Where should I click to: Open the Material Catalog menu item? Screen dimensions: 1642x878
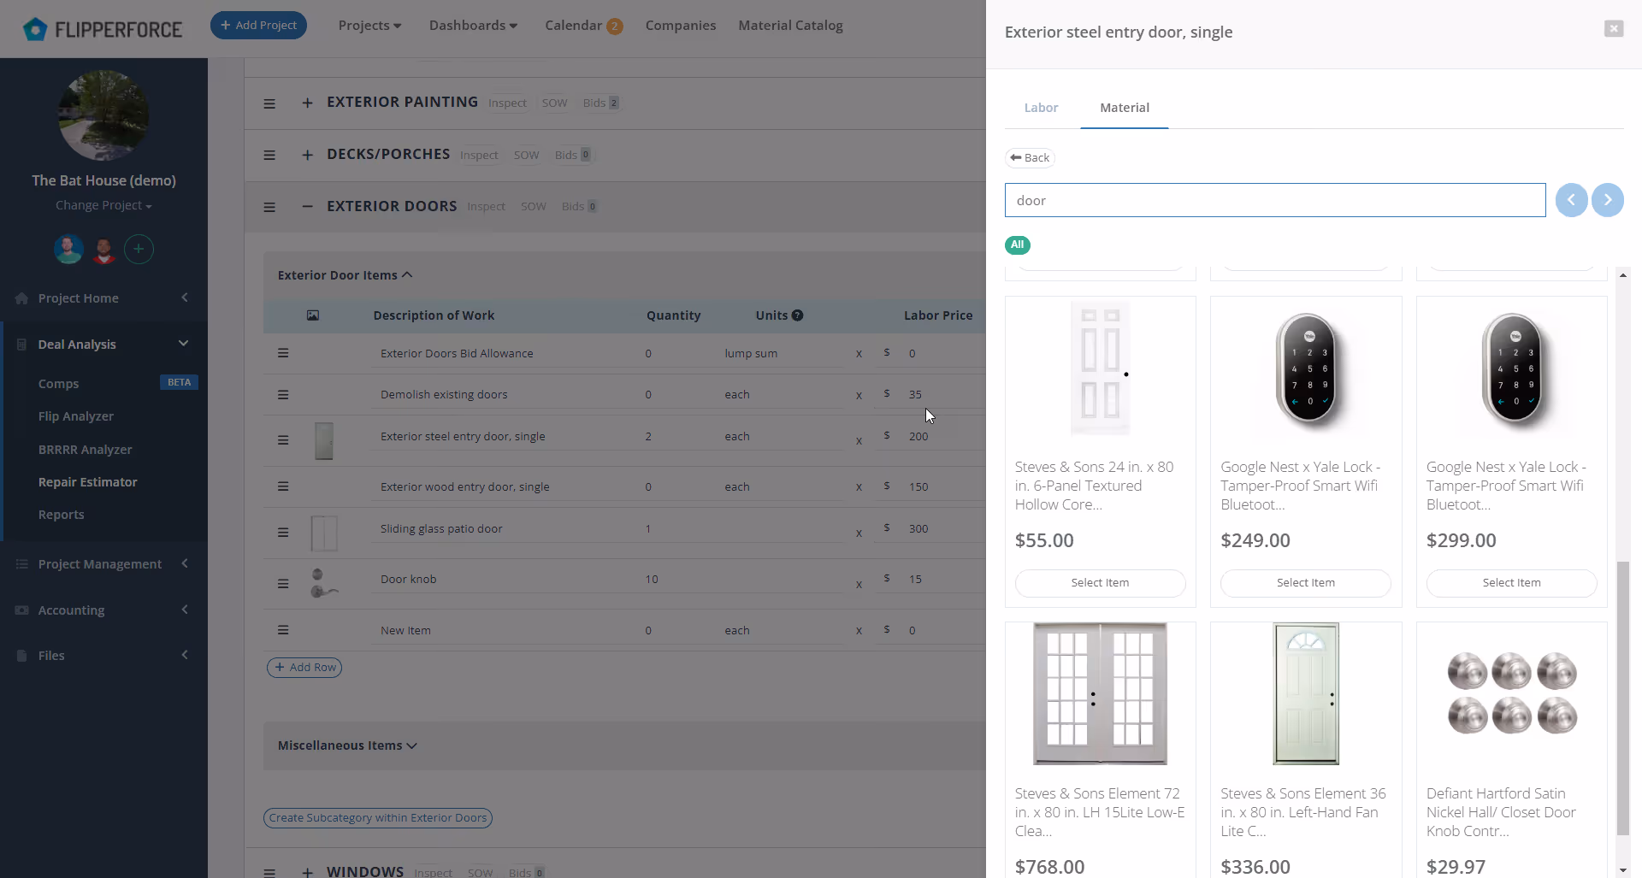pyautogui.click(x=790, y=26)
